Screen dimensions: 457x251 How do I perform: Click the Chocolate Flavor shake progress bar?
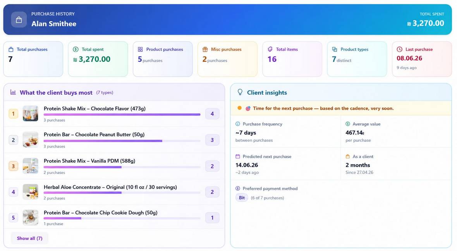coord(122,114)
